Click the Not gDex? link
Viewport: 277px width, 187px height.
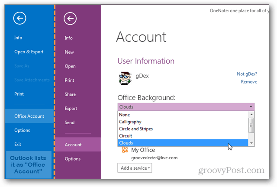pyautogui.click(x=247, y=74)
